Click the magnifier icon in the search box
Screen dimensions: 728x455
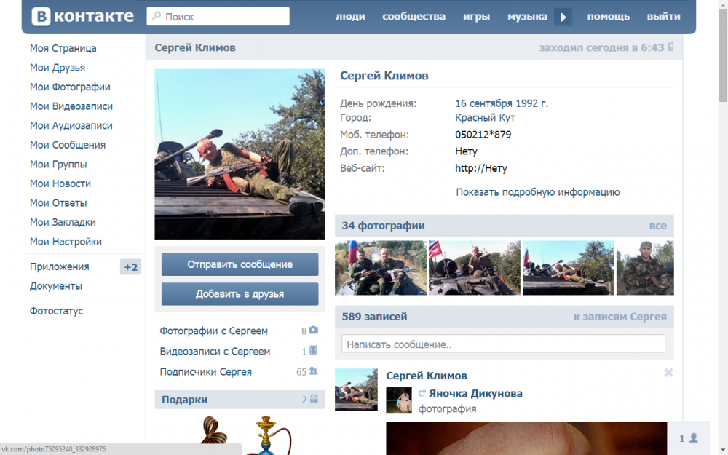(x=157, y=16)
